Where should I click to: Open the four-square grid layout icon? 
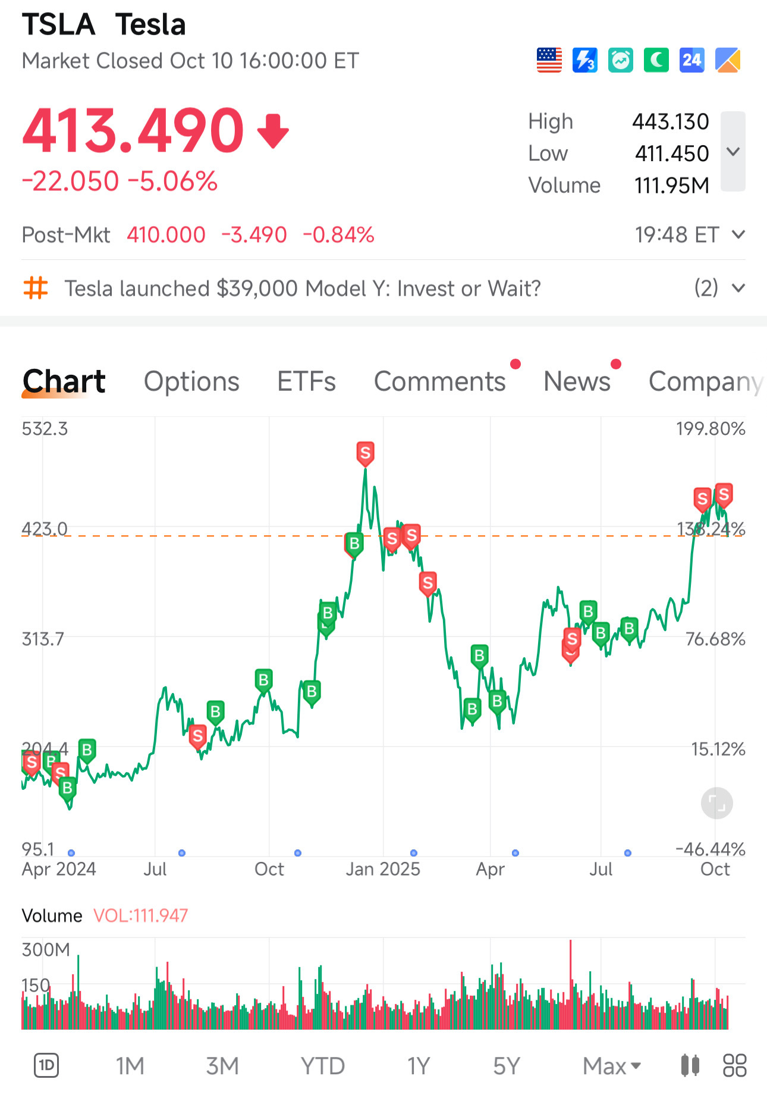[734, 1065]
